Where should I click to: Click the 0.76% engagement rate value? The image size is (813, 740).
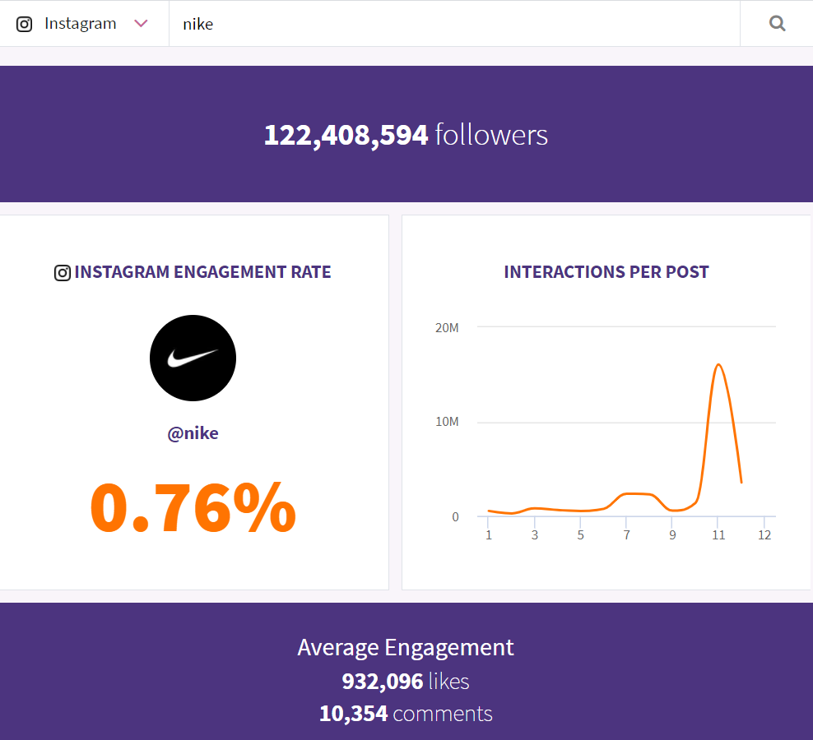[x=193, y=507]
